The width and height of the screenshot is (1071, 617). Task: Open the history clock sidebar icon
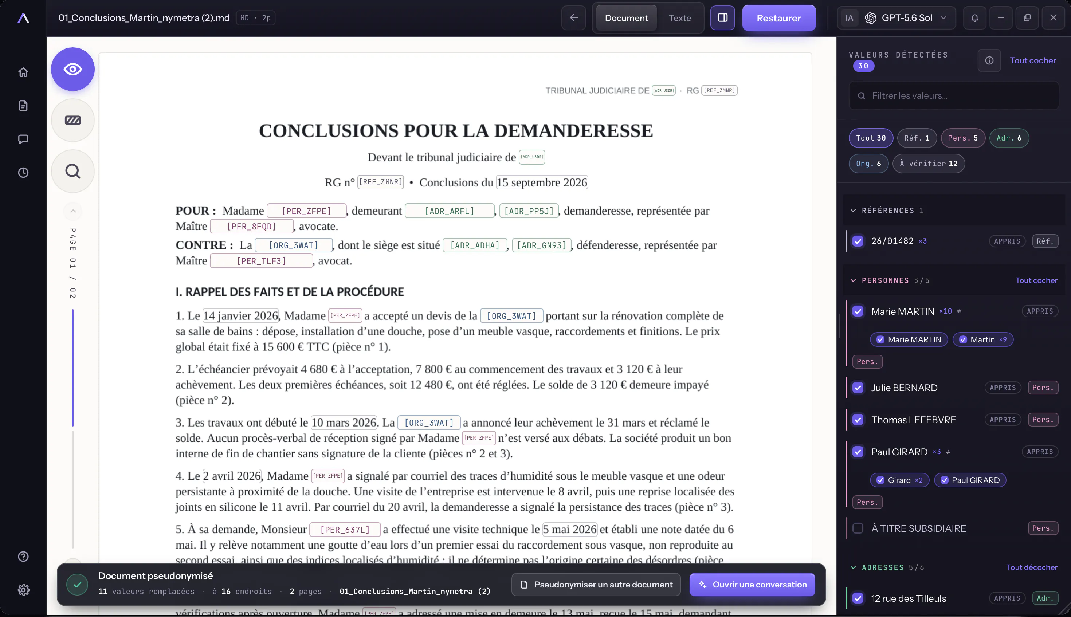(x=23, y=173)
